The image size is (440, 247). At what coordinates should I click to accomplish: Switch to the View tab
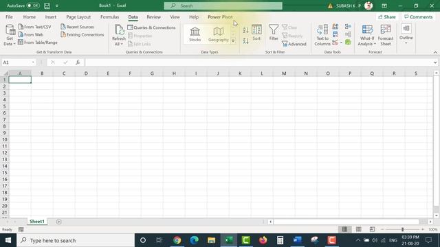click(x=175, y=17)
